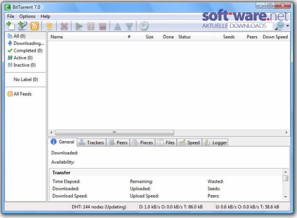
Task: Move torrent up the queue arrow icon
Action: (x=118, y=26)
